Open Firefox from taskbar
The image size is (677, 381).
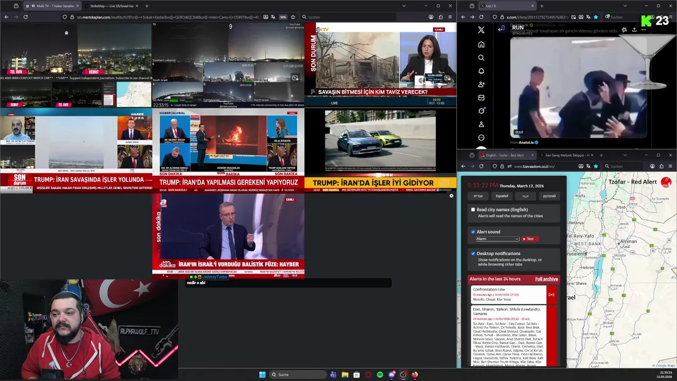click(x=415, y=375)
